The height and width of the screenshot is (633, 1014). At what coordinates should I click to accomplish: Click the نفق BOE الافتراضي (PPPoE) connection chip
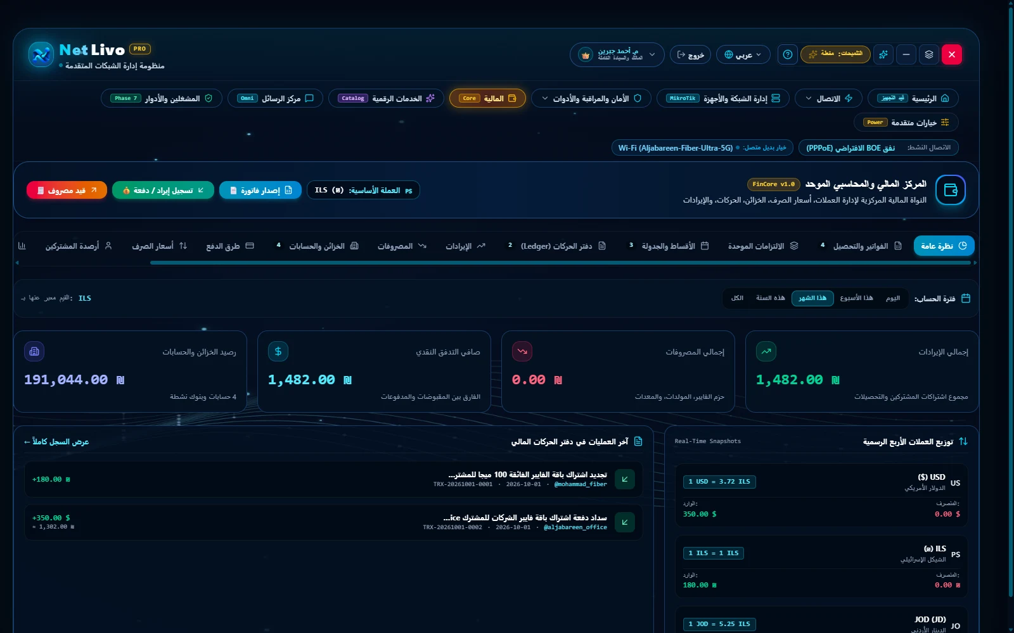pos(878,147)
